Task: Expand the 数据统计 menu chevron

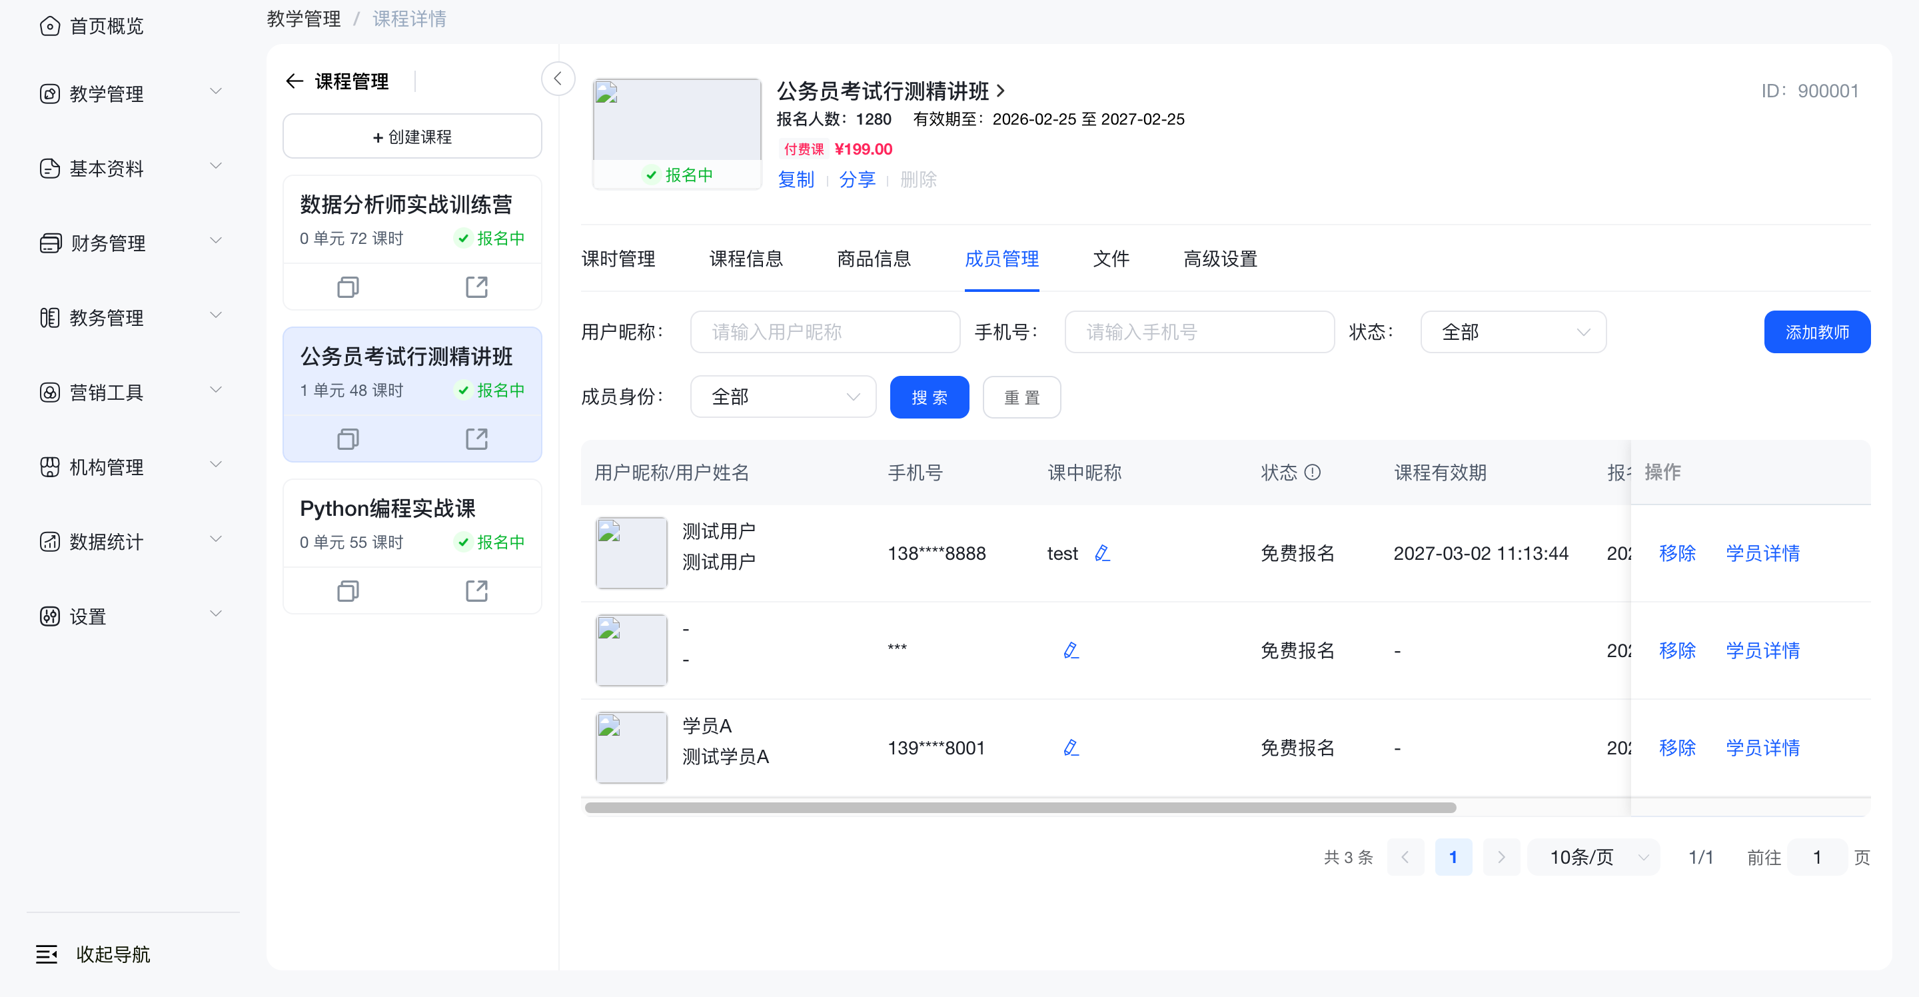Action: (216, 538)
